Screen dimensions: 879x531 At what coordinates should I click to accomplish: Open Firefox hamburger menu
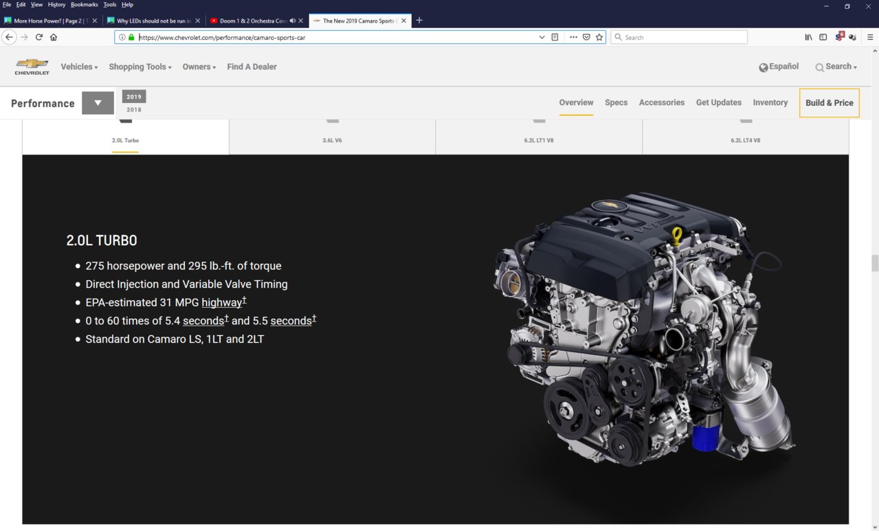click(x=870, y=37)
